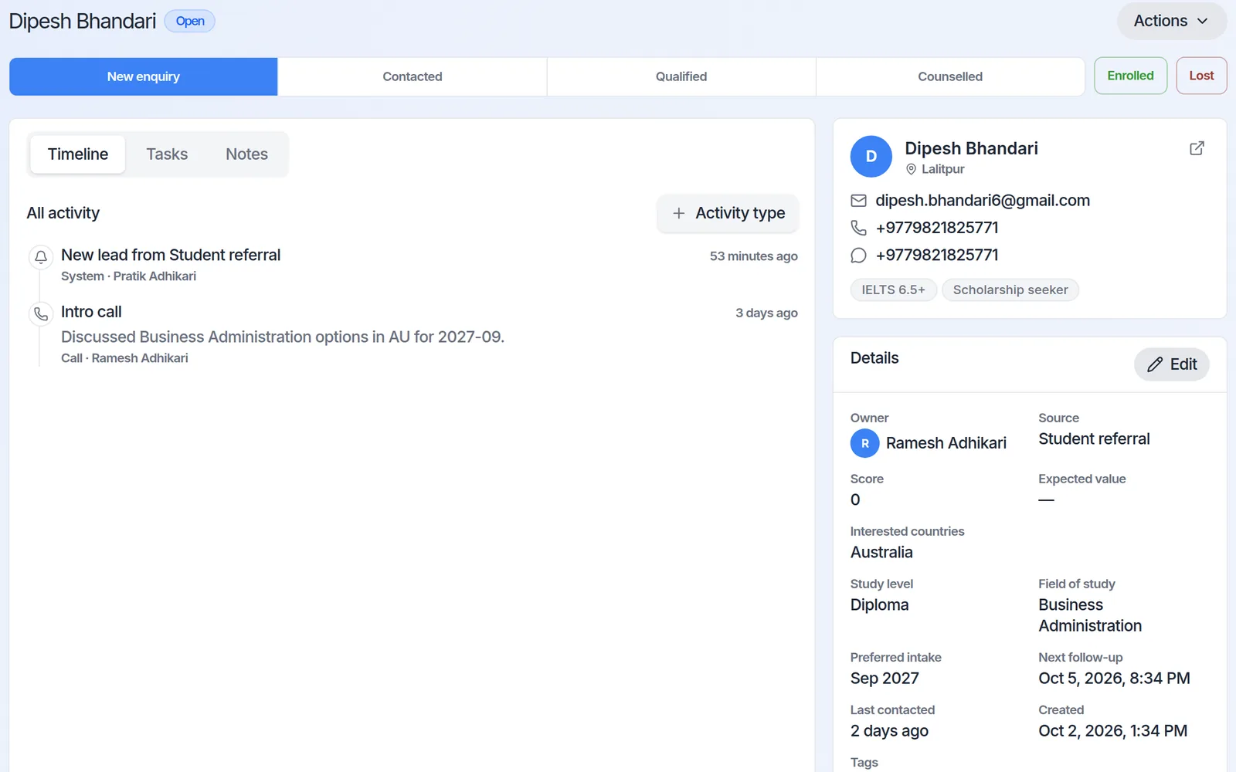Image resolution: width=1236 pixels, height=772 pixels.
Task: Click the Open status badge
Action: 190,21
